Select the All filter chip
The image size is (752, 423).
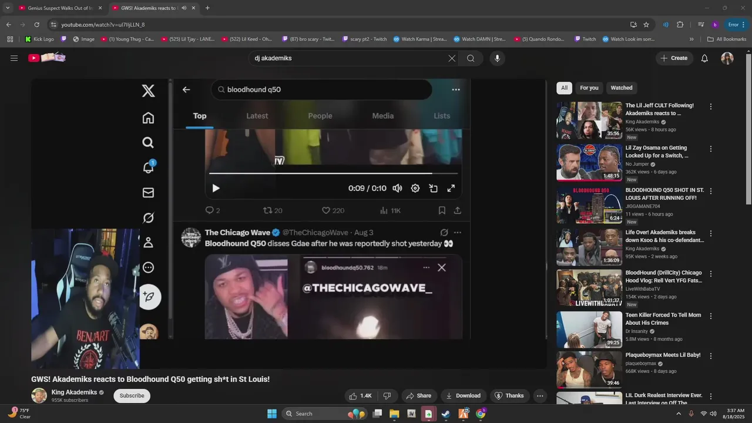coord(564,88)
